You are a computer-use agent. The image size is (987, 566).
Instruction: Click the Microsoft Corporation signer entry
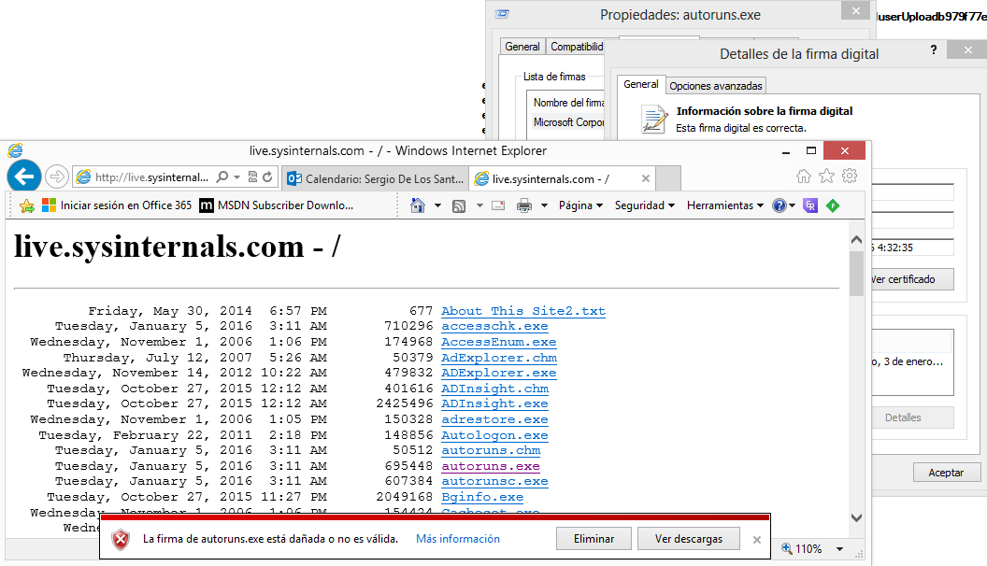pyautogui.click(x=568, y=122)
